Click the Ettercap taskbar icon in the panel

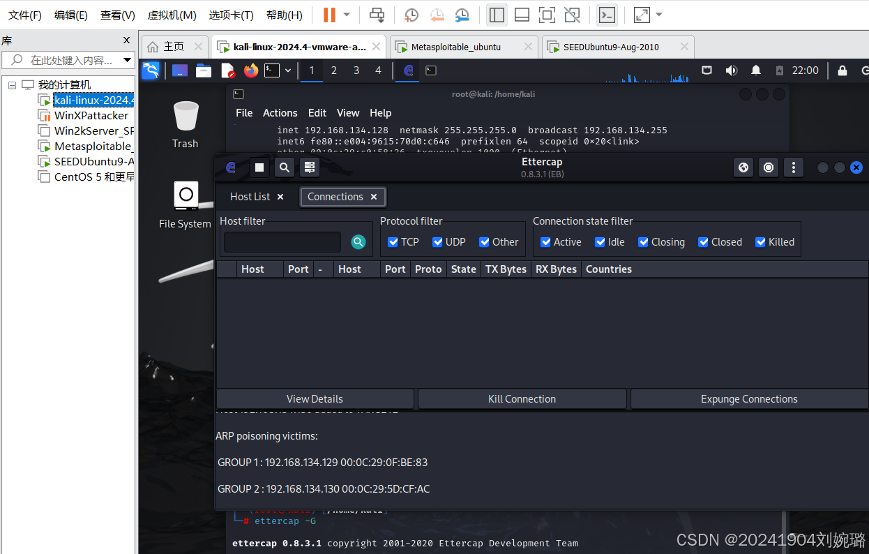[x=409, y=70]
